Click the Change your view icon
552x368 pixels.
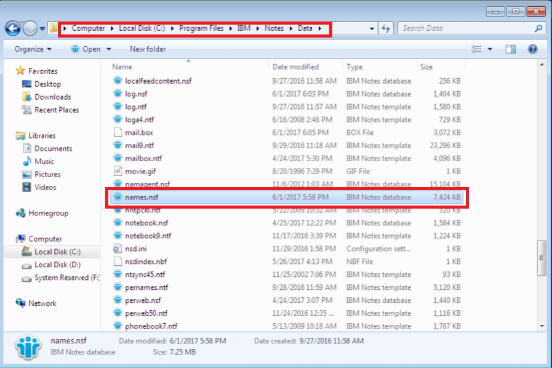coord(476,49)
